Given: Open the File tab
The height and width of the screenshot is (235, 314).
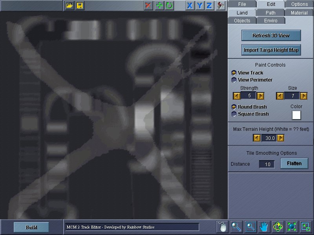Looking at the screenshot, I should (x=242, y=4).
